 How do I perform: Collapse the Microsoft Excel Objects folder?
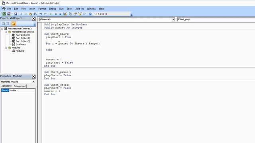click(x=6, y=32)
